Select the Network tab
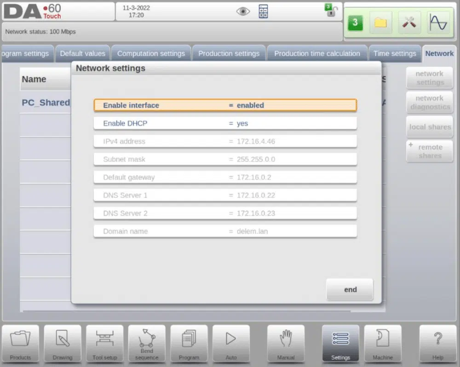 coord(439,54)
